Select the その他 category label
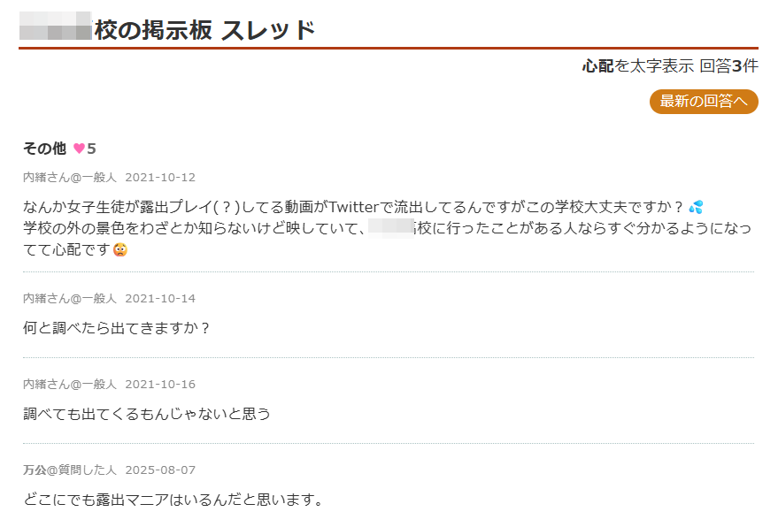 click(44, 149)
